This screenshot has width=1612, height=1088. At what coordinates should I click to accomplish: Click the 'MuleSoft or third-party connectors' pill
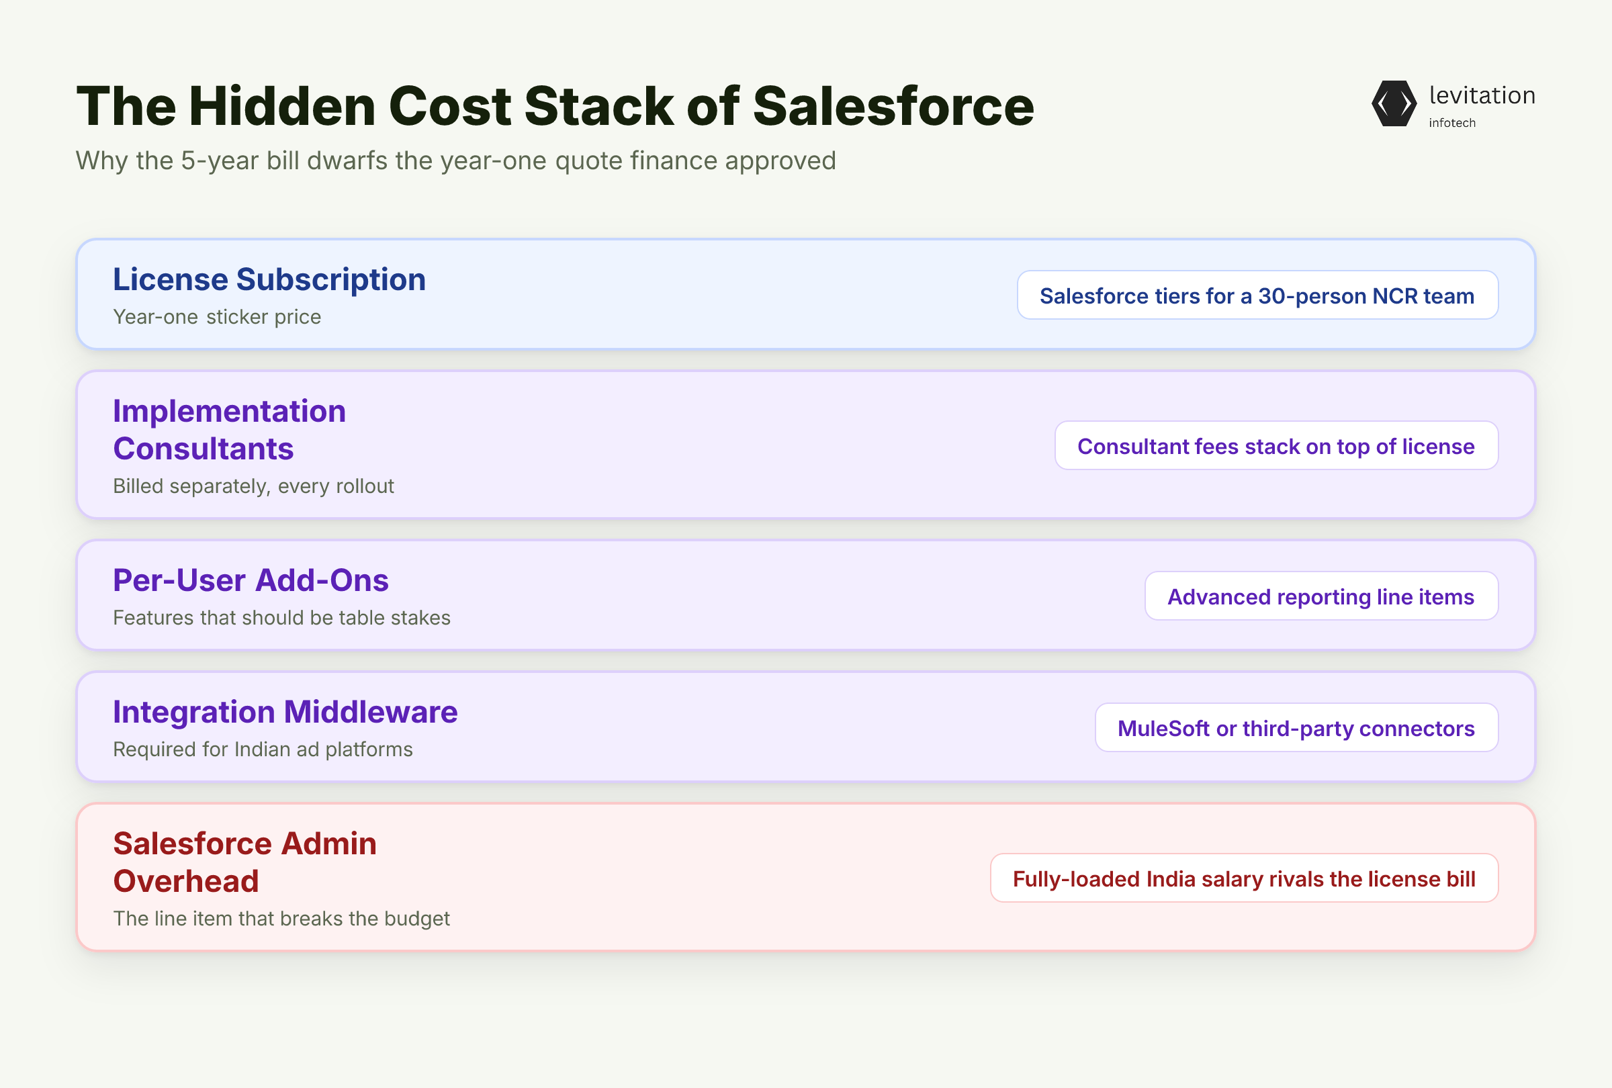tap(1296, 728)
